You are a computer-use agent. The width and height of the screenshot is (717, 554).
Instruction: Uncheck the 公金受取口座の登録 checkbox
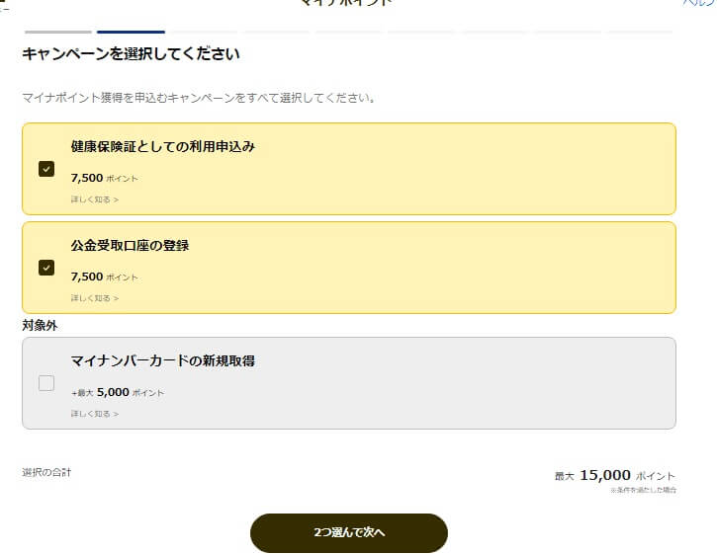pos(46,267)
